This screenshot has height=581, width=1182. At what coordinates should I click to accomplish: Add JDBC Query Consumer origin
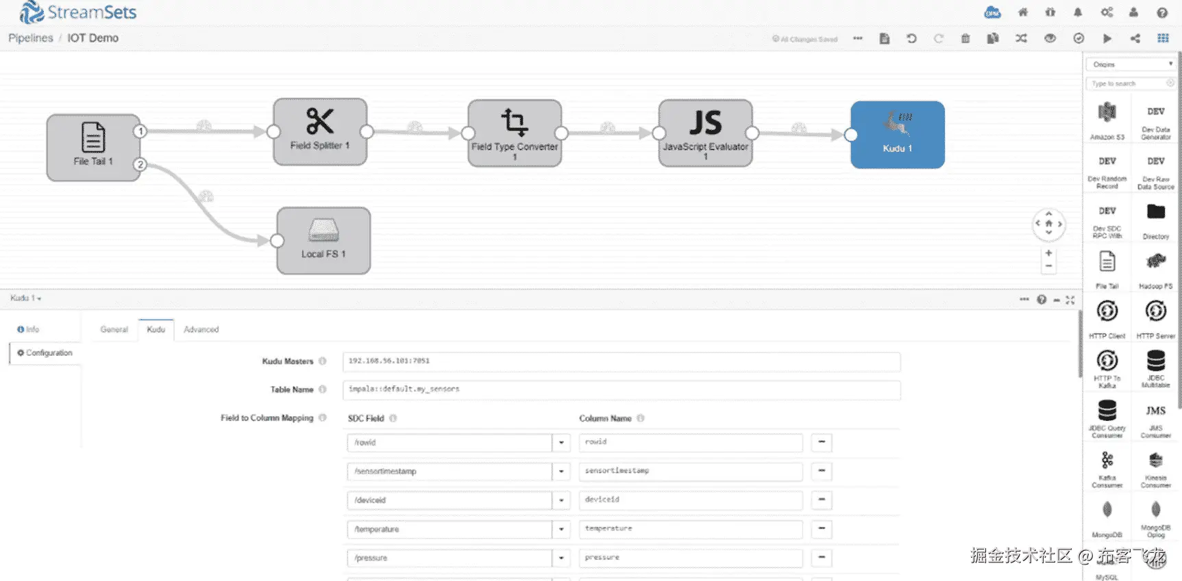[x=1107, y=418]
